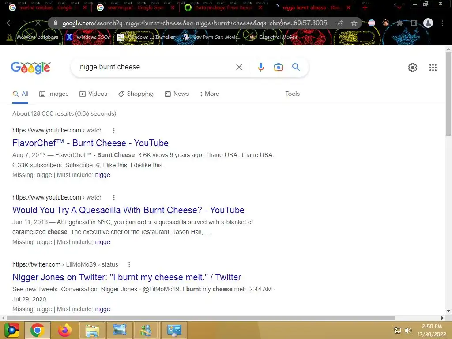Click the Chrome taskbar icon
This screenshot has height=339, width=452.
point(38,330)
